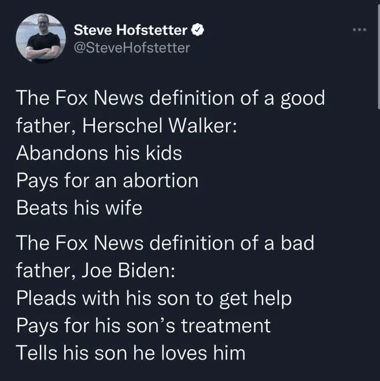Open the @SteveHofstetter handle link

[x=132, y=47]
